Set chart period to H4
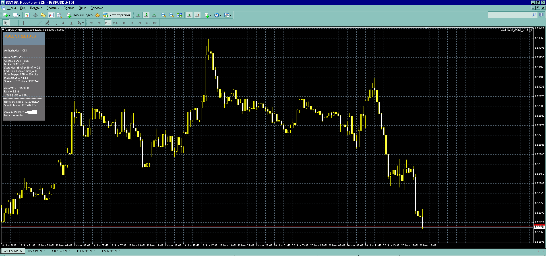 (131, 23)
